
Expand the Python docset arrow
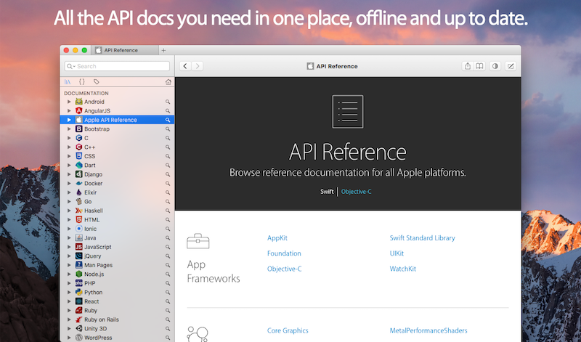coord(69,293)
